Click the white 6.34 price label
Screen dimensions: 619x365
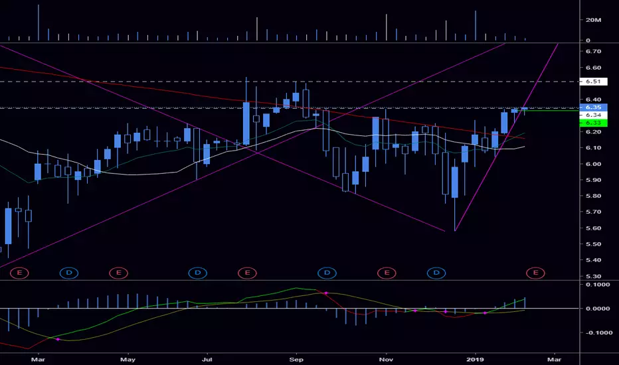[593, 115]
